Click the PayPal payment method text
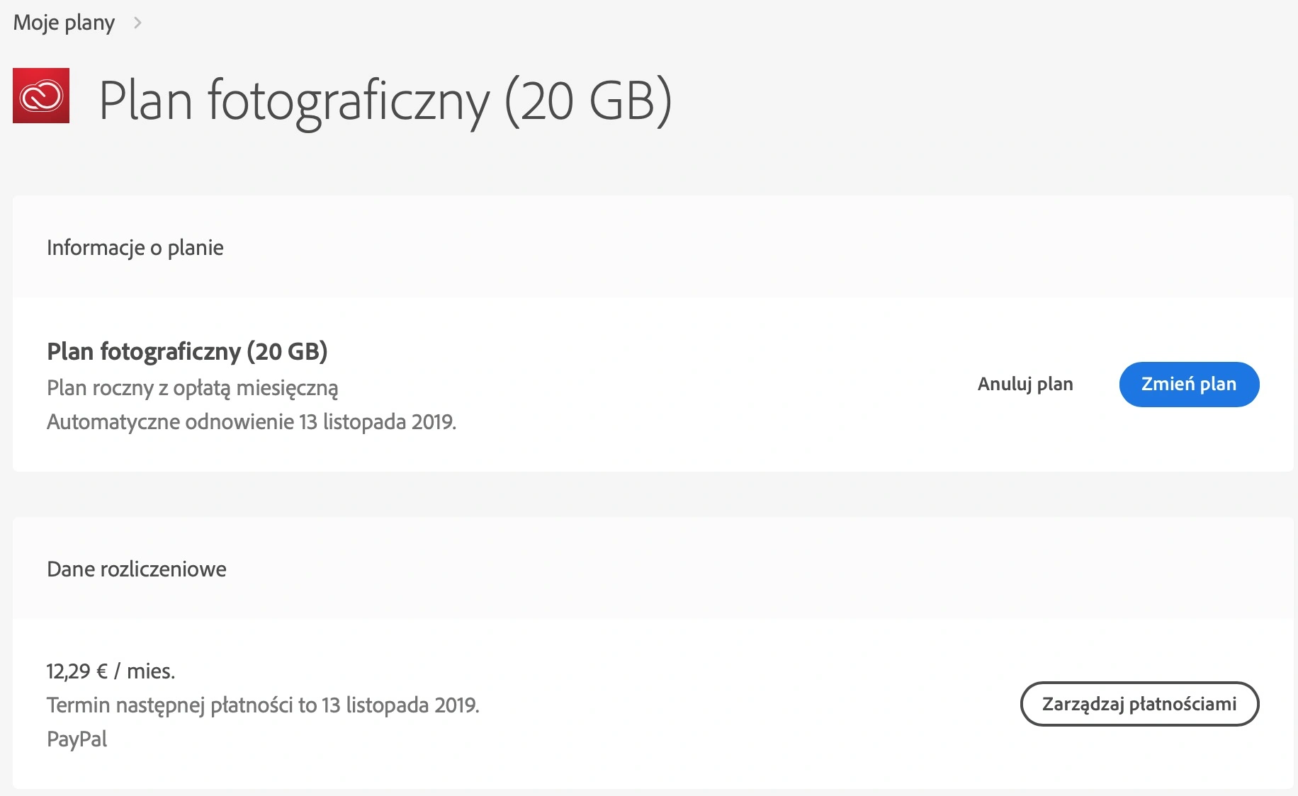The image size is (1298, 796). pyautogui.click(x=77, y=739)
